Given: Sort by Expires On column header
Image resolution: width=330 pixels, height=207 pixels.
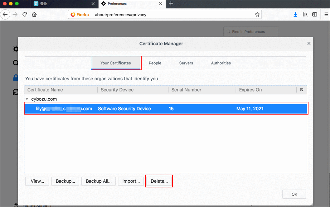Looking at the screenshot, I should tap(266, 90).
